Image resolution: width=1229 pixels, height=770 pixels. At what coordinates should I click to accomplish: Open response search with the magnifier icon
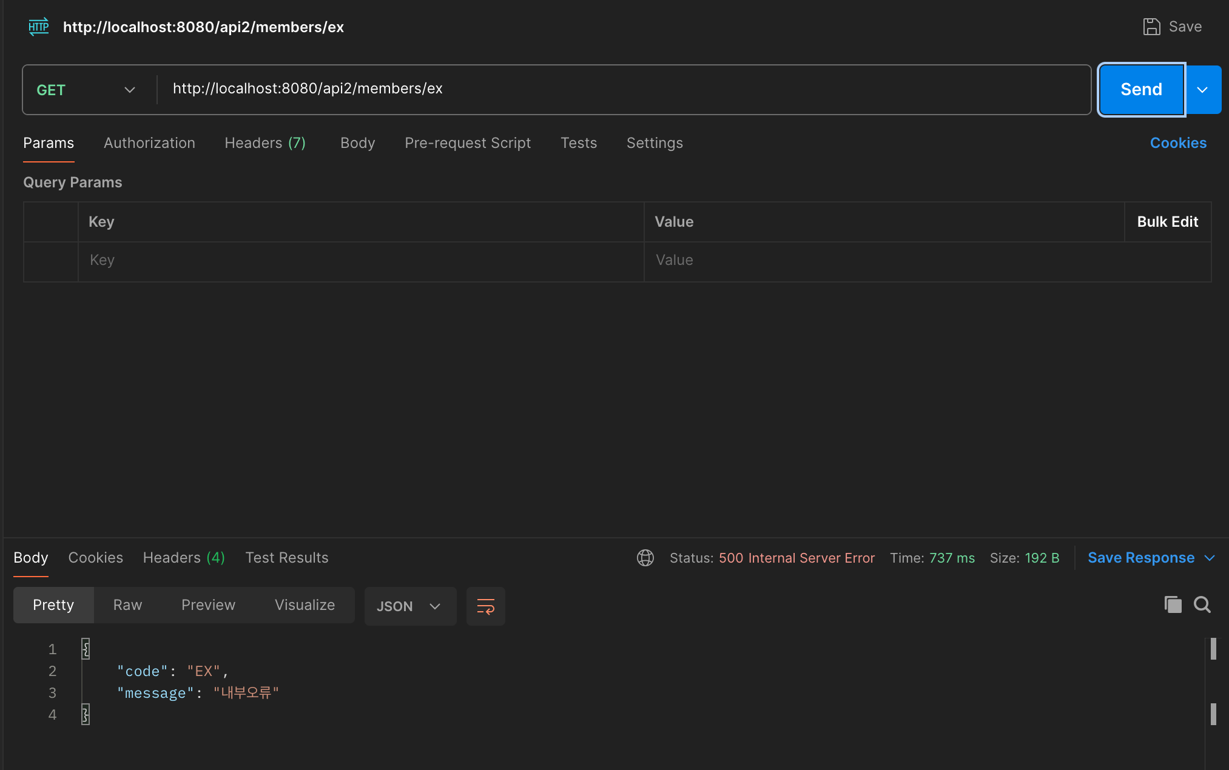tap(1202, 604)
